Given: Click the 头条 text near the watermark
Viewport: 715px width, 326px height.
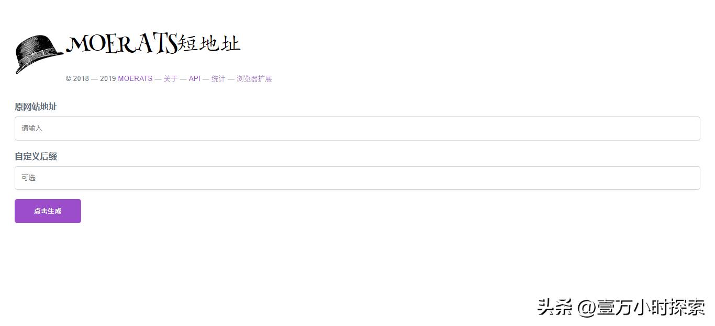Looking at the screenshot, I should [x=555, y=308].
